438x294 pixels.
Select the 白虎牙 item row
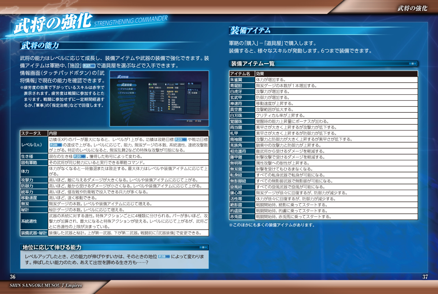point(323,92)
